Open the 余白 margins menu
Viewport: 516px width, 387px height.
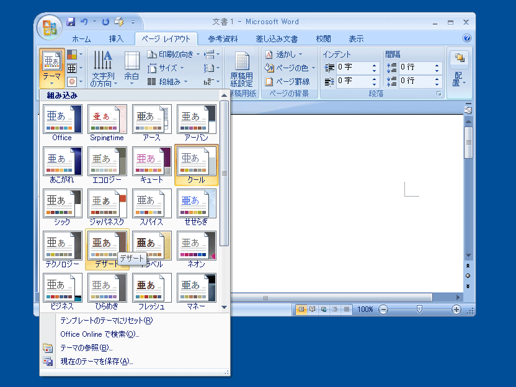click(131, 68)
